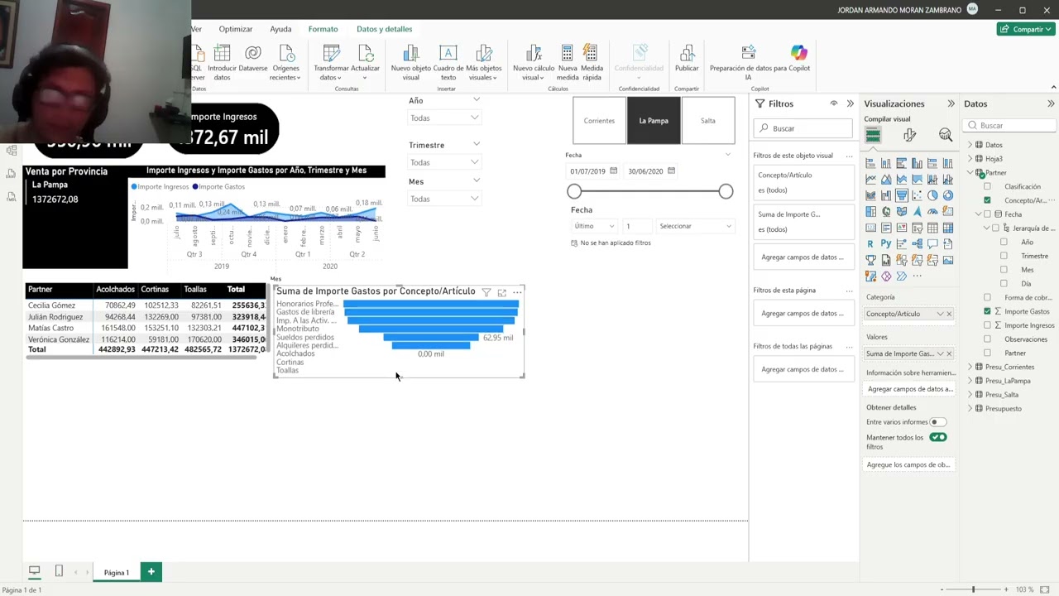
Task: Uncheck the Importe Gastos field checkbox
Action: 987,311
